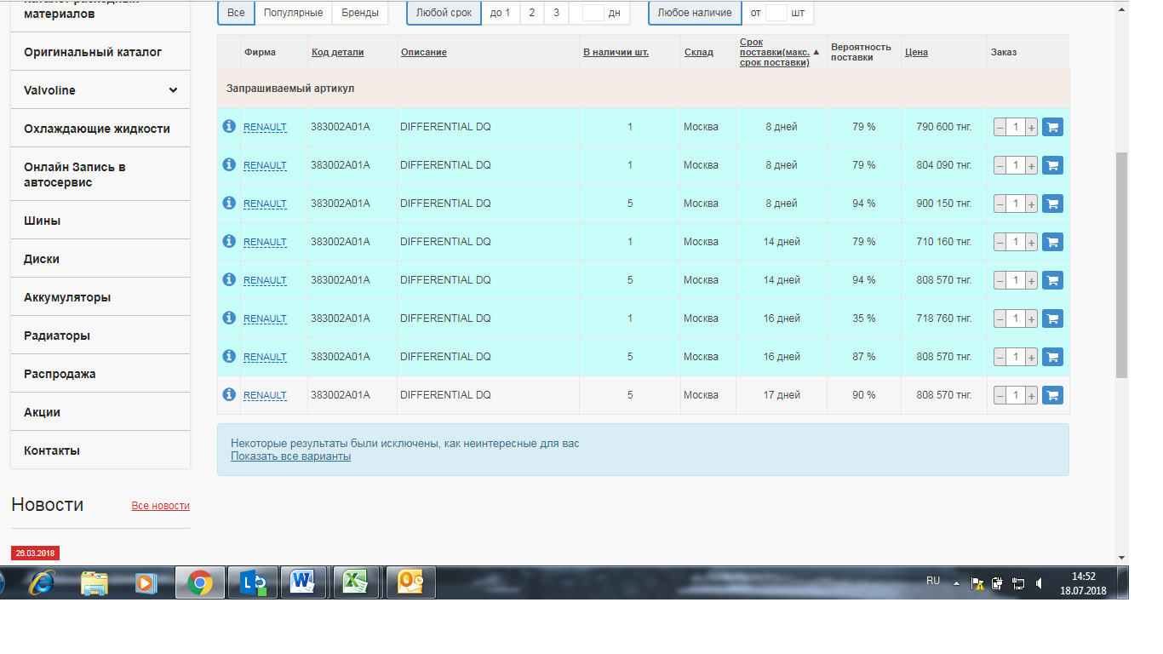1163x654 pixels.
Task: Open info icon for 710 160 тнг. row
Action: (x=228, y=241)
